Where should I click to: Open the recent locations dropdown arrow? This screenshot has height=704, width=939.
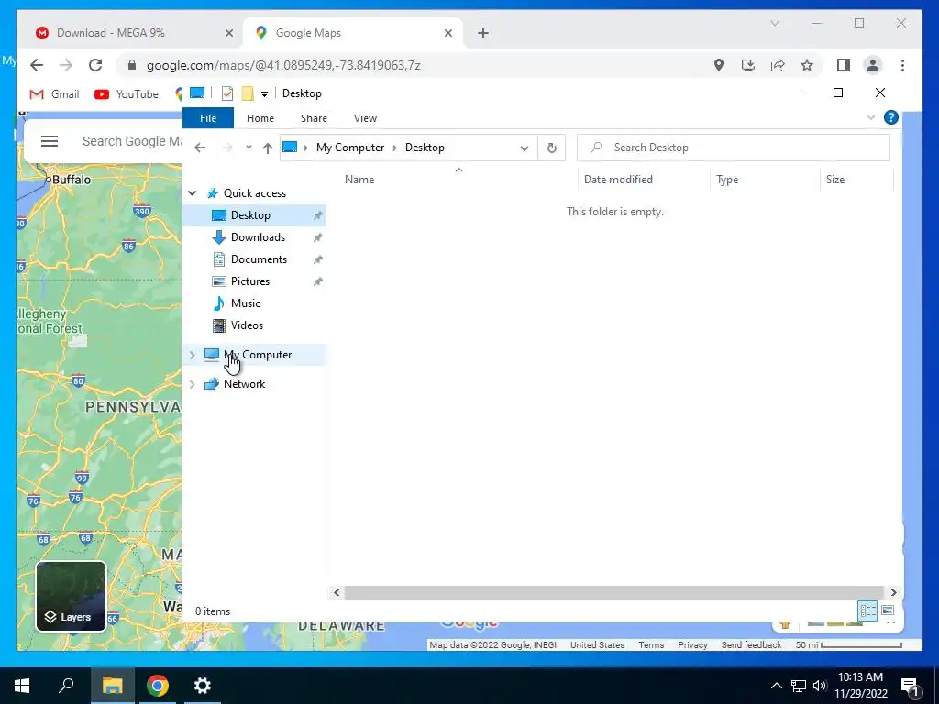click(x=248, y=148)
